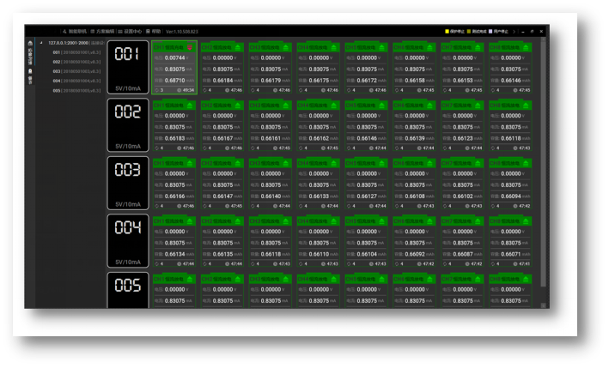
Task: Click the discharge icon on unit 005 CH6
Action: (430, 279)
